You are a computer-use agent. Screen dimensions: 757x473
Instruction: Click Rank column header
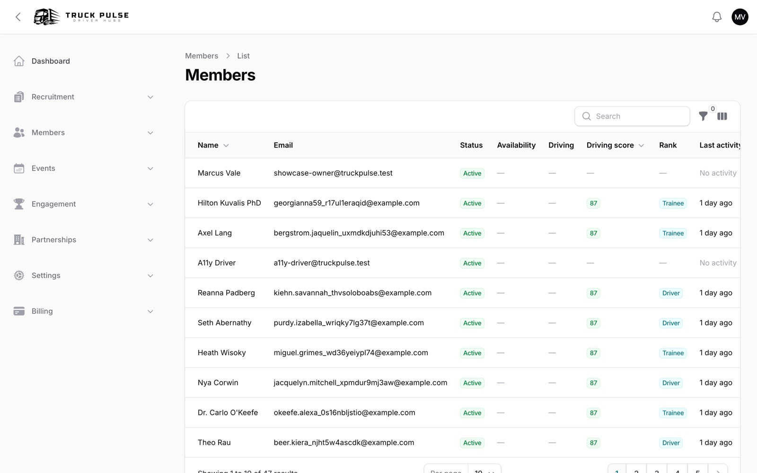pos(668,145)
